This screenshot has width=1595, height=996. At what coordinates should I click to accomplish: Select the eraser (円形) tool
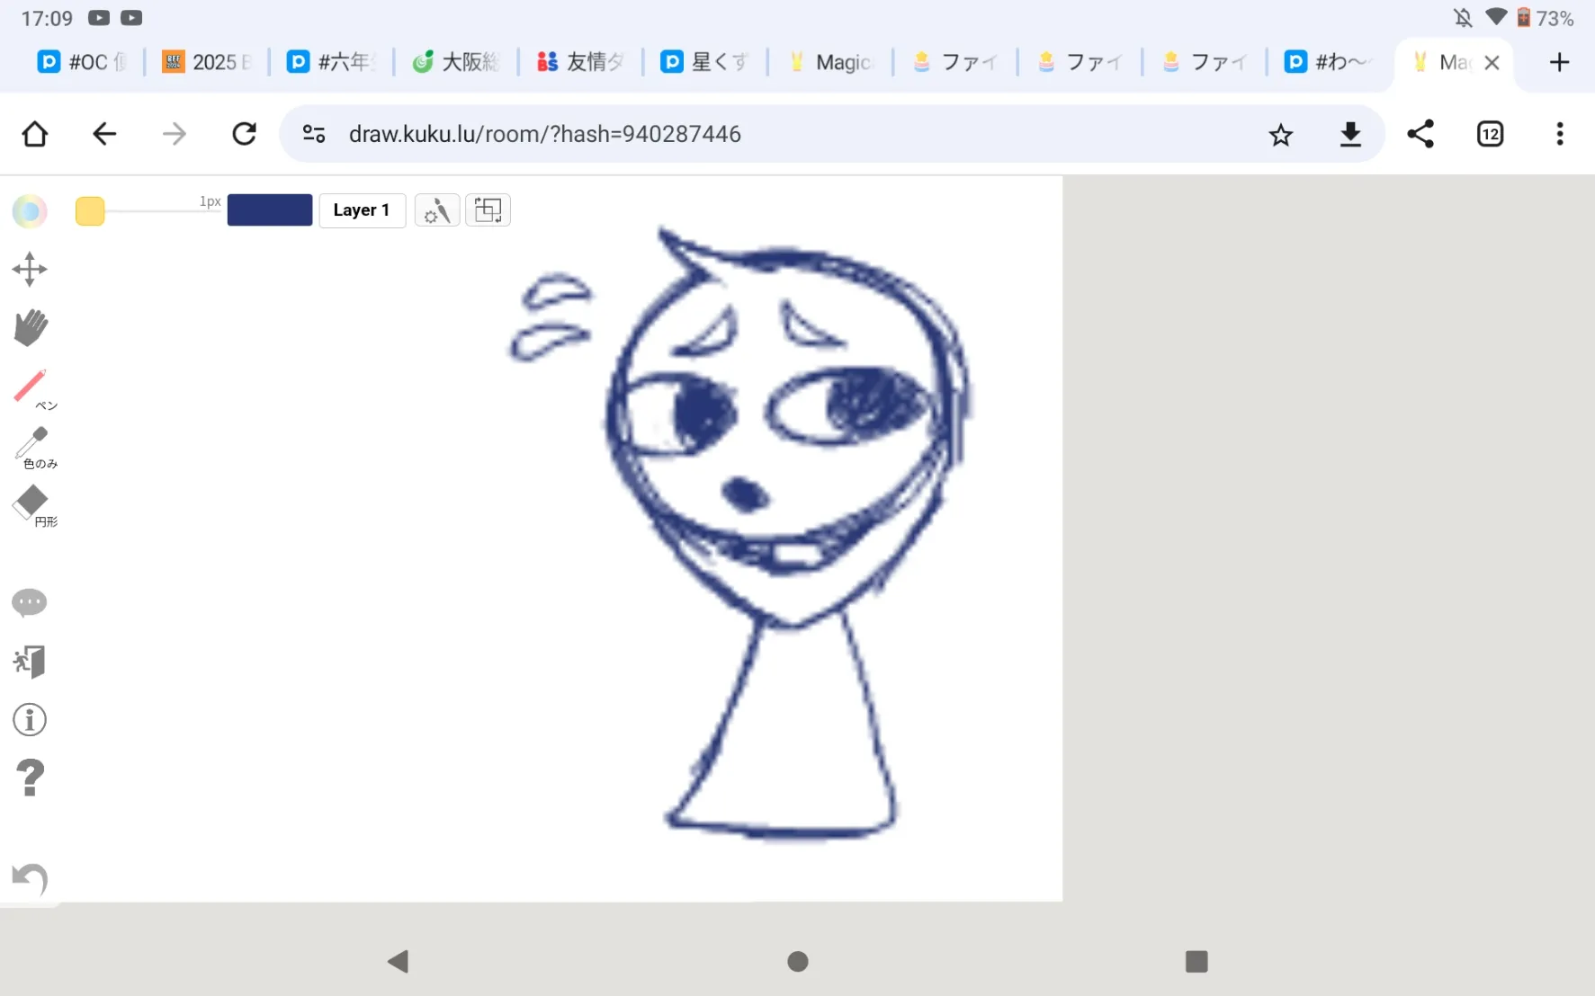tap(34, 506)
